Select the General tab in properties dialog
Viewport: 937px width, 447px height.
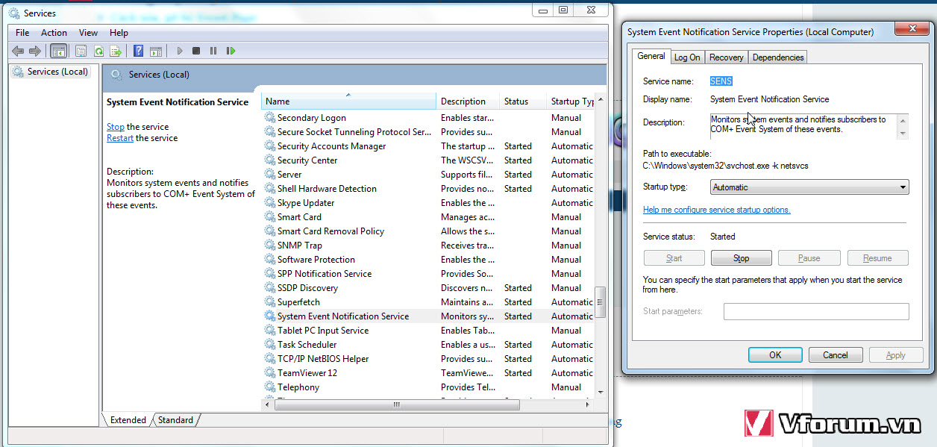pyautogui.click(x=651, y=56)
